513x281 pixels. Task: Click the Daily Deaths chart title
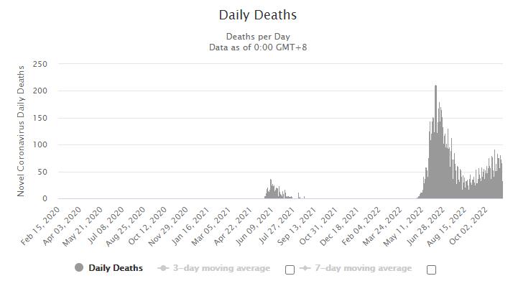(258, 15)
